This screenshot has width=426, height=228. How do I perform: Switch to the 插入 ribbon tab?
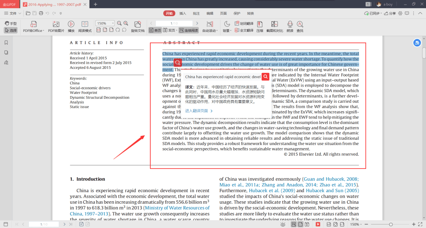(x=183, y=13)
